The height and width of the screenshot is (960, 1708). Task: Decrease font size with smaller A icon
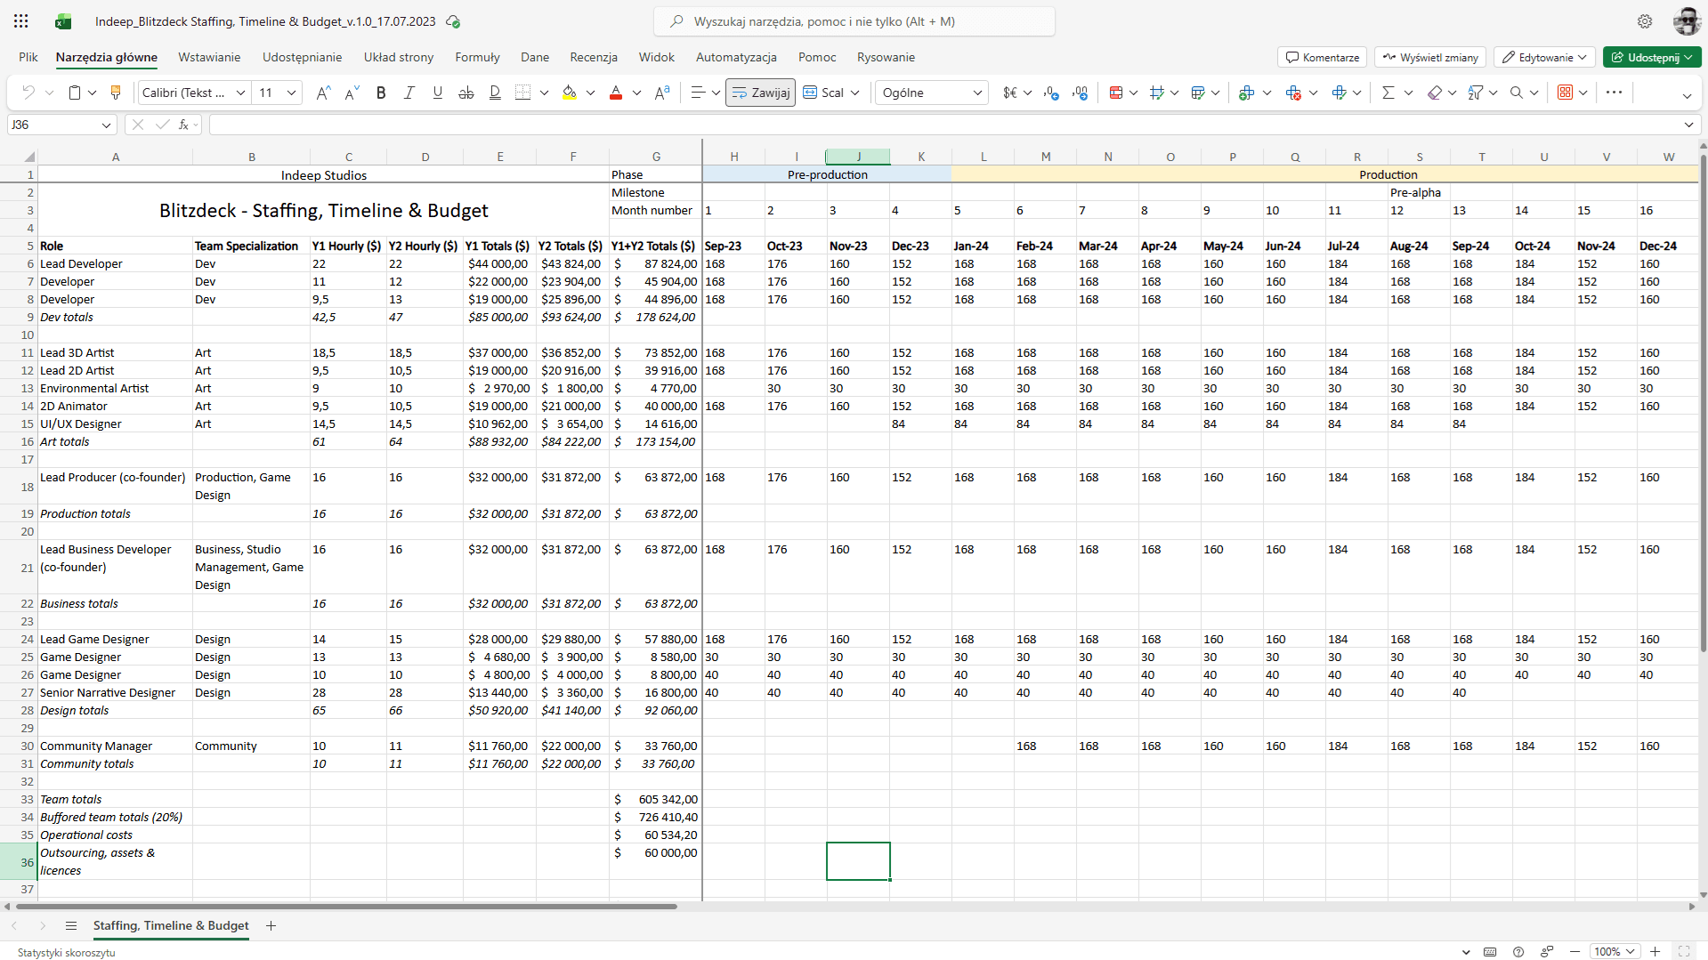tap(352, 93)
